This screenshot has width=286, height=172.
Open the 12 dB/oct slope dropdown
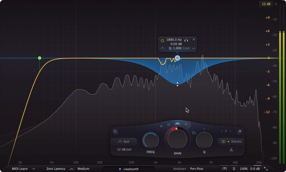[124, 150]
